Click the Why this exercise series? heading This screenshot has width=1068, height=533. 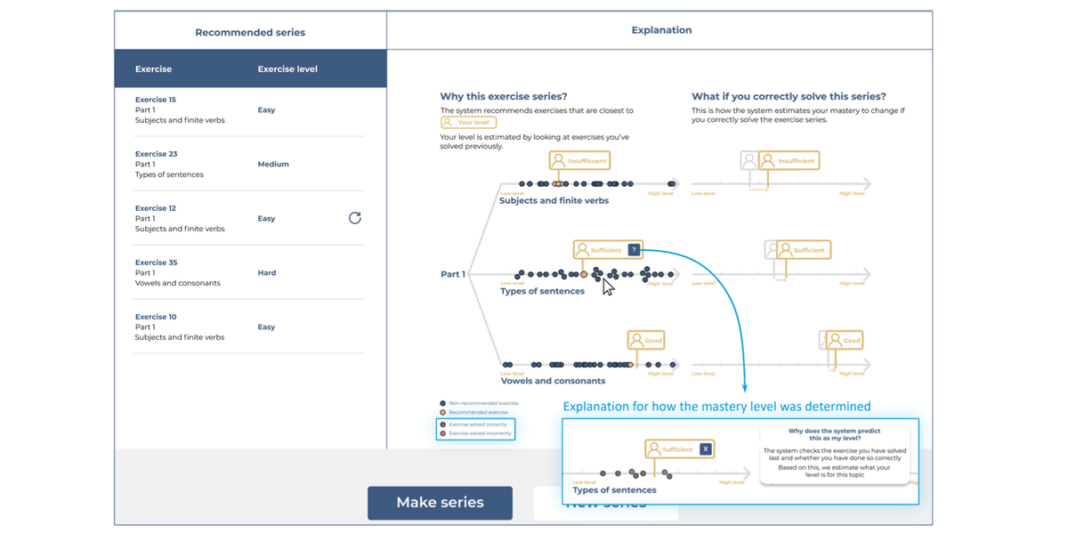pos(504,96)
